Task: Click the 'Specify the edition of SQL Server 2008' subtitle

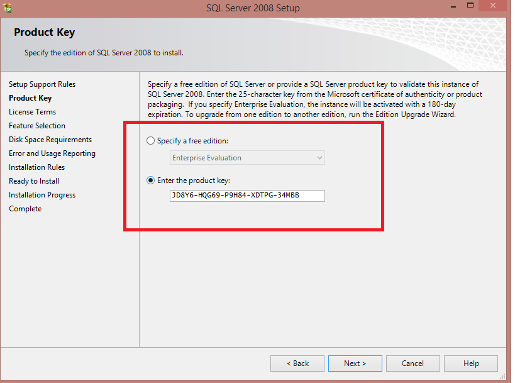Action: pos(104,53)
